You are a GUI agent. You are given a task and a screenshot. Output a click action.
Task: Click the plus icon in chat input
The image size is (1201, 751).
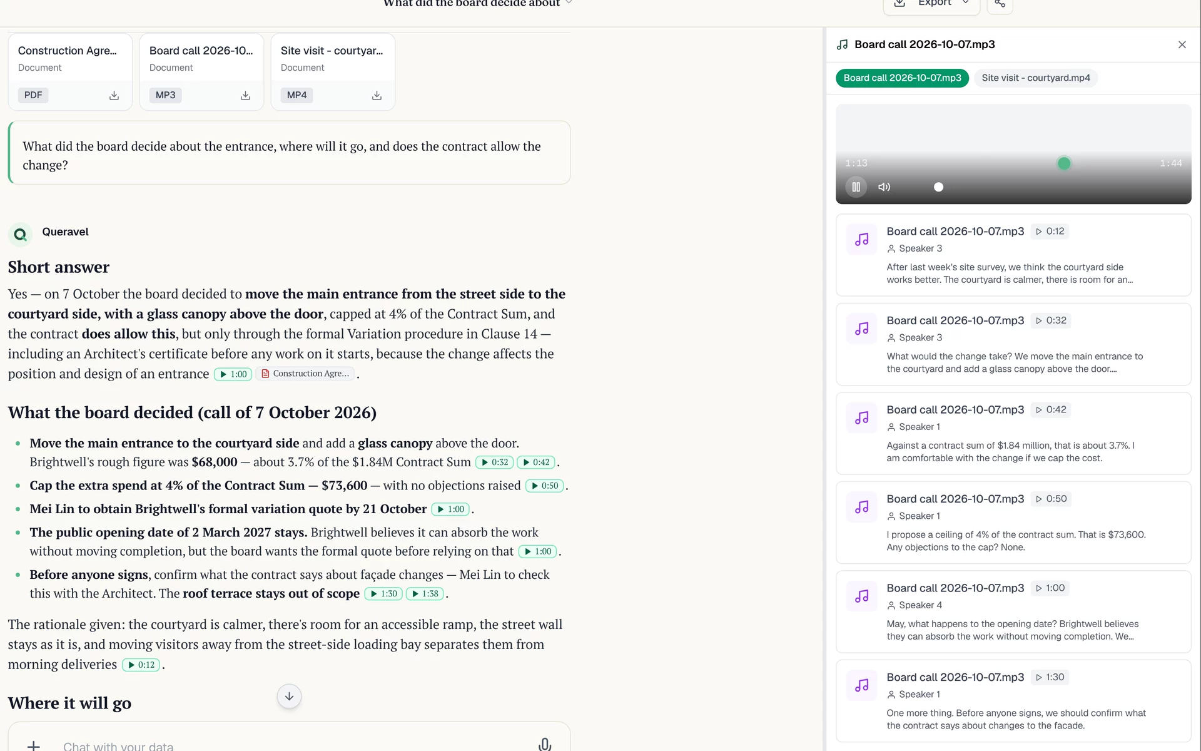pos(34,745)
